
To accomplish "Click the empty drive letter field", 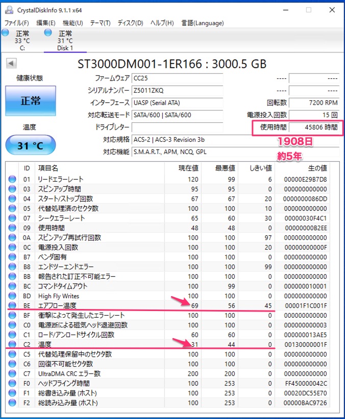I will pos(177,127).
